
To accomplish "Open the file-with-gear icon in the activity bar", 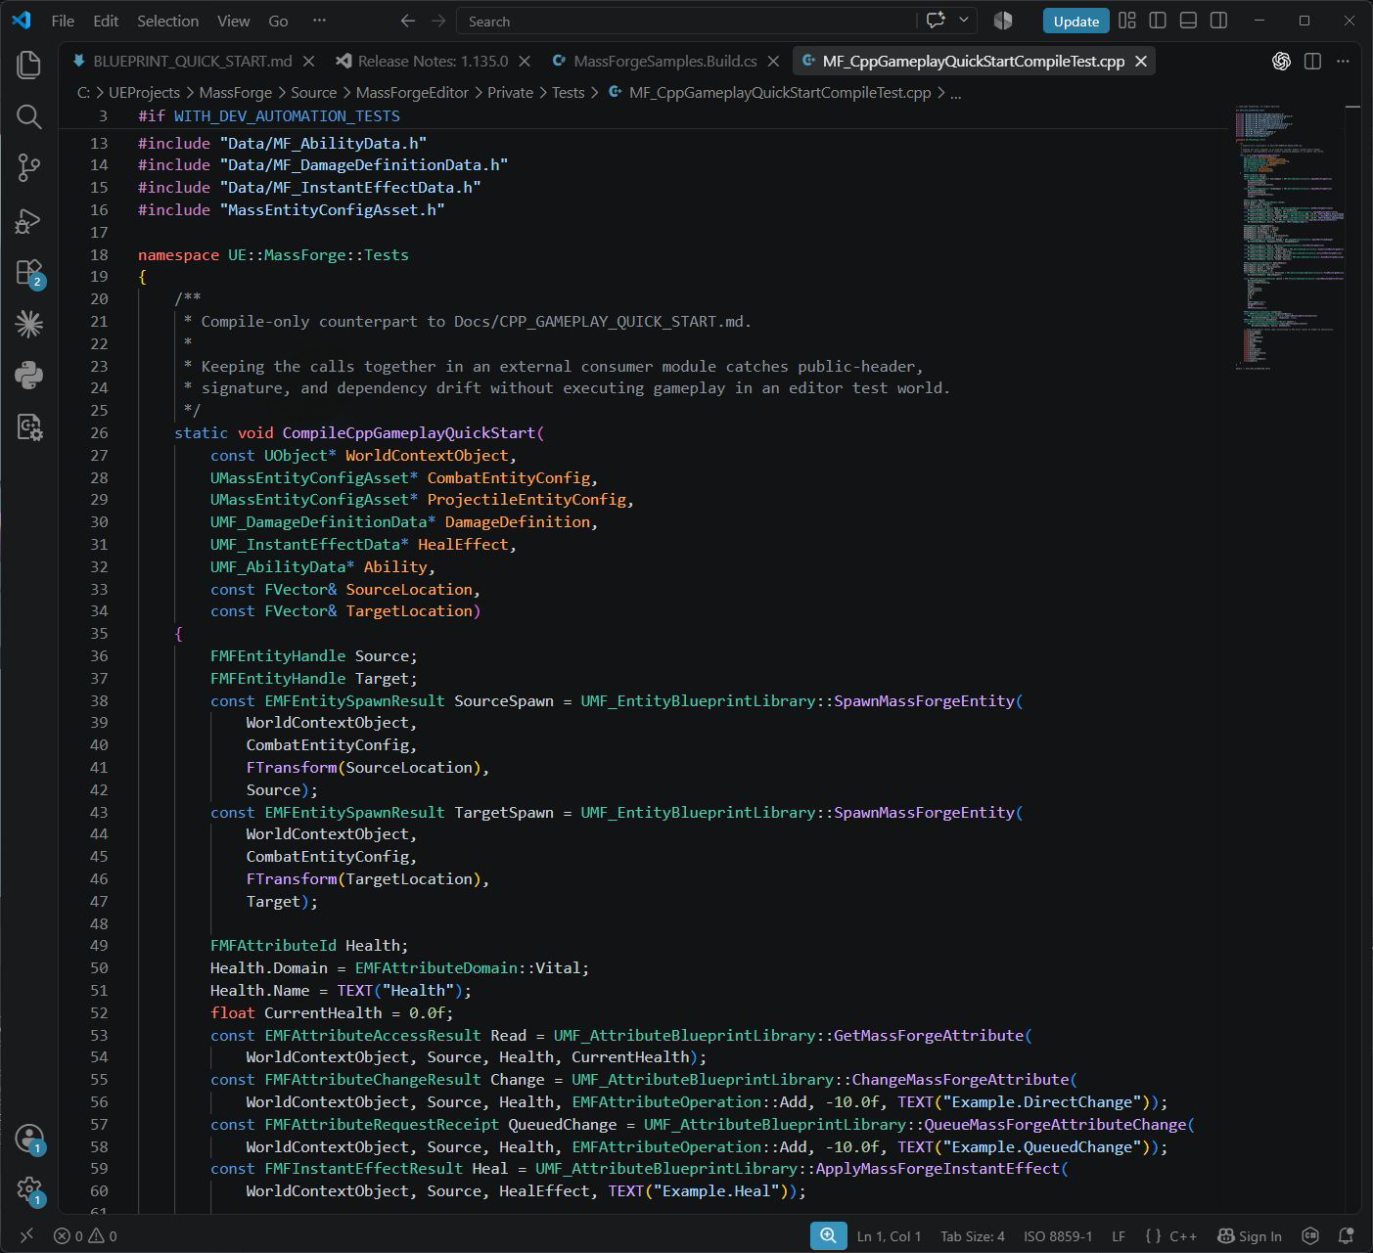I will pyautogui.click(x=29, y=427).
